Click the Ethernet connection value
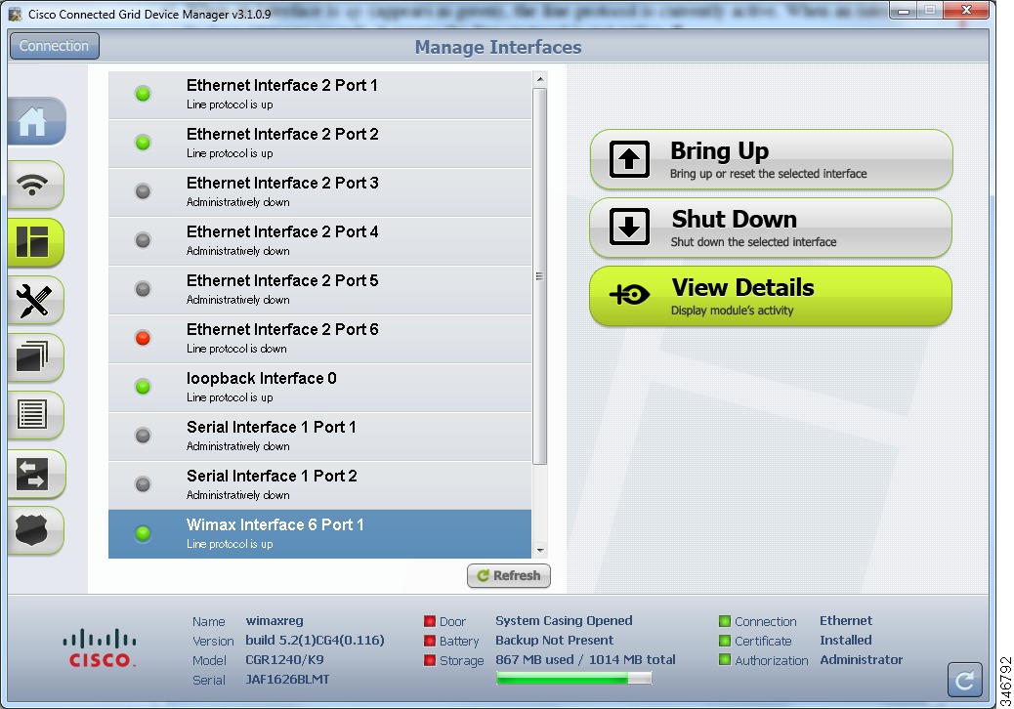Screen dimensions: 1014x709 (846, 620)
